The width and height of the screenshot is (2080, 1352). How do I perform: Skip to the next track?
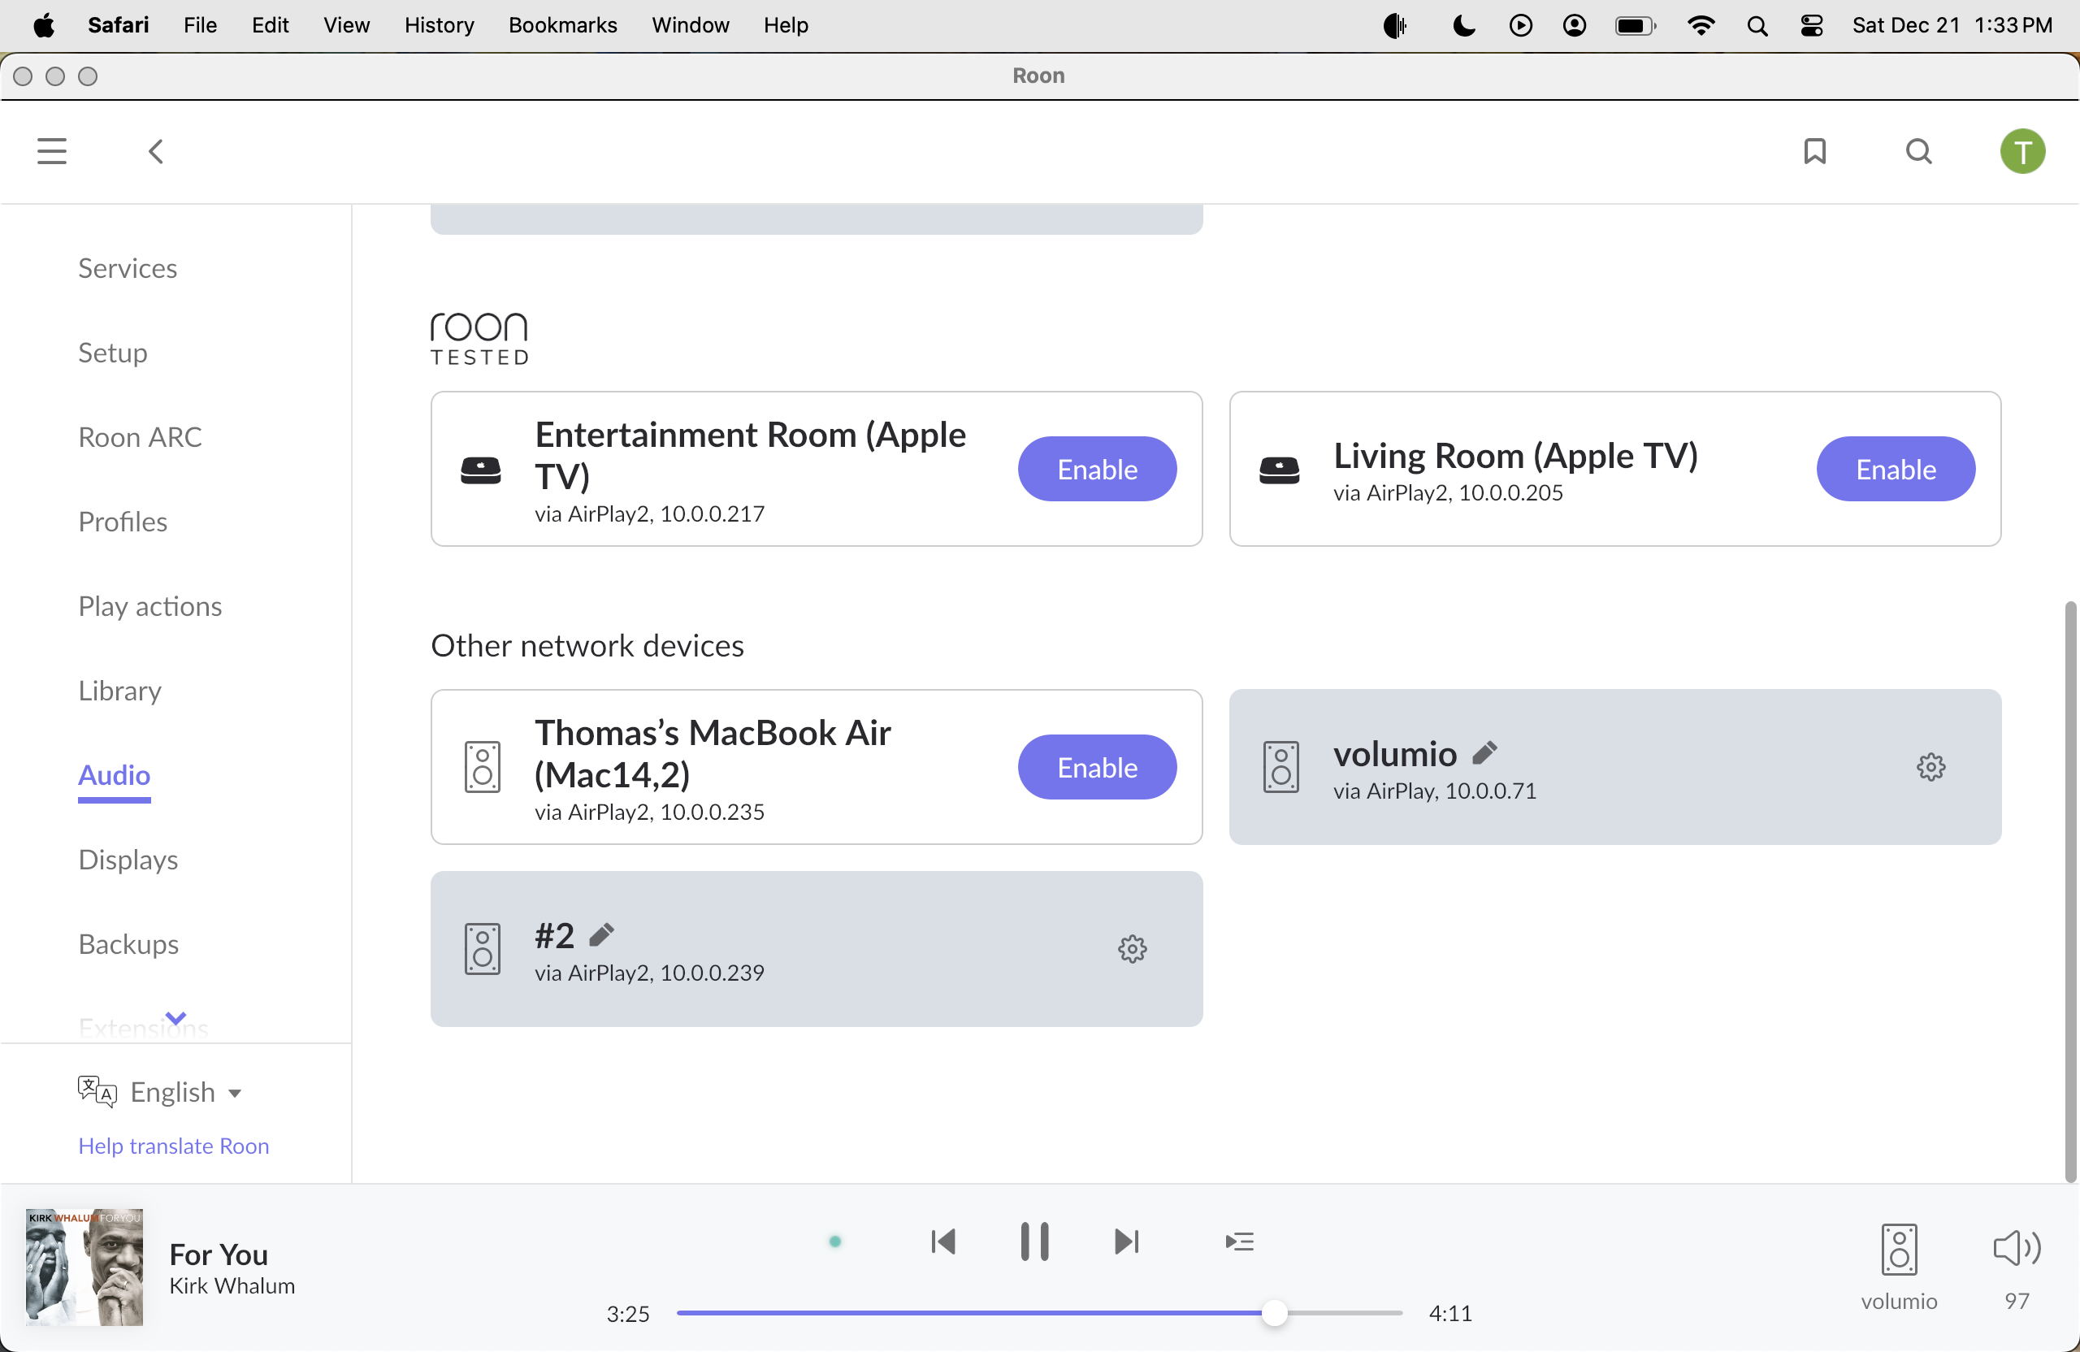[1126, 1241]
